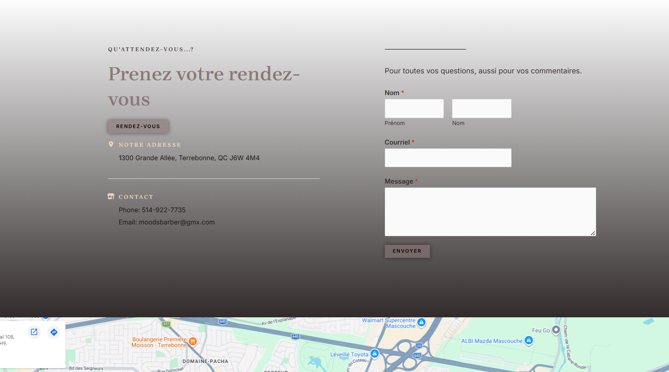Select the Walmart Supercentre Mascouche map pin
Image resolution: width=669 pixels, height=372 pixels.
pyautogui.click(x=421, y=323)
